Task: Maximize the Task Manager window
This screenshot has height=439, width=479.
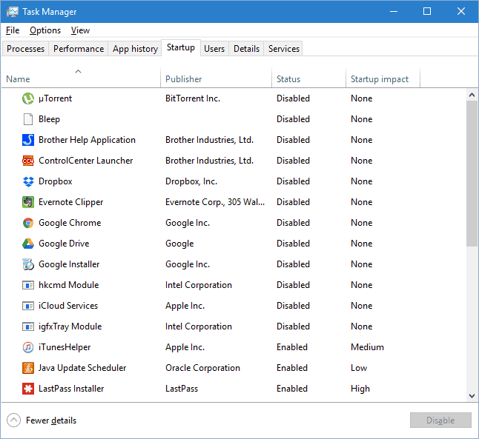Action: pos(427,12)
